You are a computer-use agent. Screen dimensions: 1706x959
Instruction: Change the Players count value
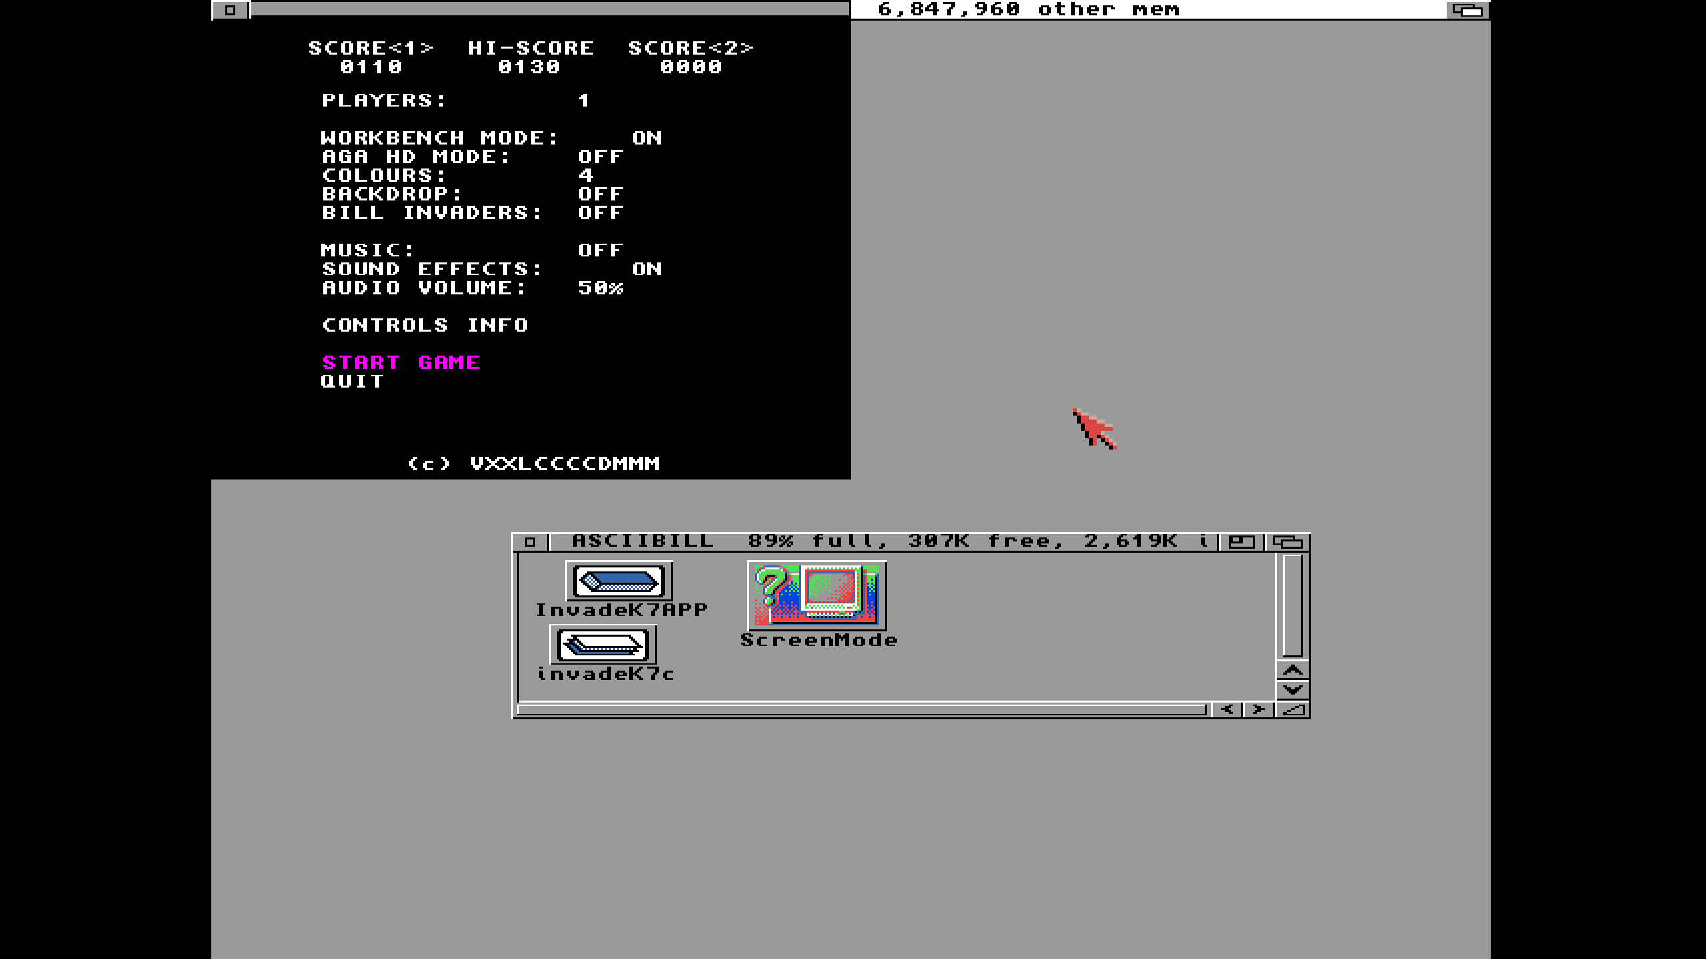coord(584,101)
